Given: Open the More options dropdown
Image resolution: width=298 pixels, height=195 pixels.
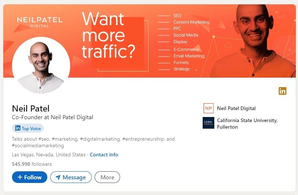Looking at the screenshot, I should pyautogui.click(x=107, y=178).
